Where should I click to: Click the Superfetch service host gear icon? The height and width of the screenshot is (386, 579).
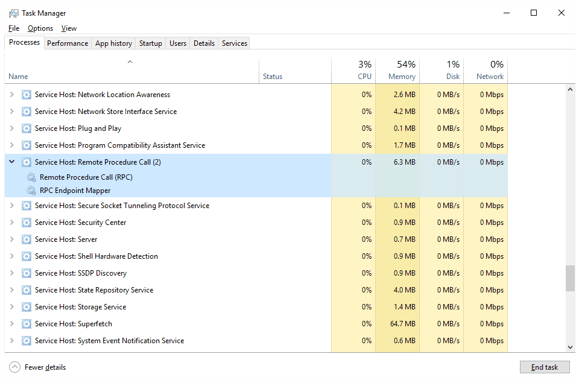pyautogui.click(x=27, y=324)
